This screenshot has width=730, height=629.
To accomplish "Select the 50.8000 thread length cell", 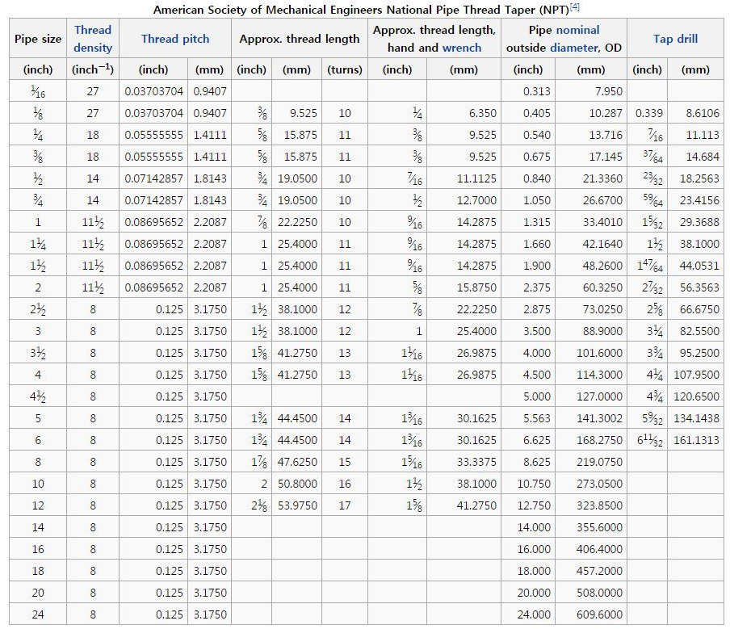I will coord(296,484).
